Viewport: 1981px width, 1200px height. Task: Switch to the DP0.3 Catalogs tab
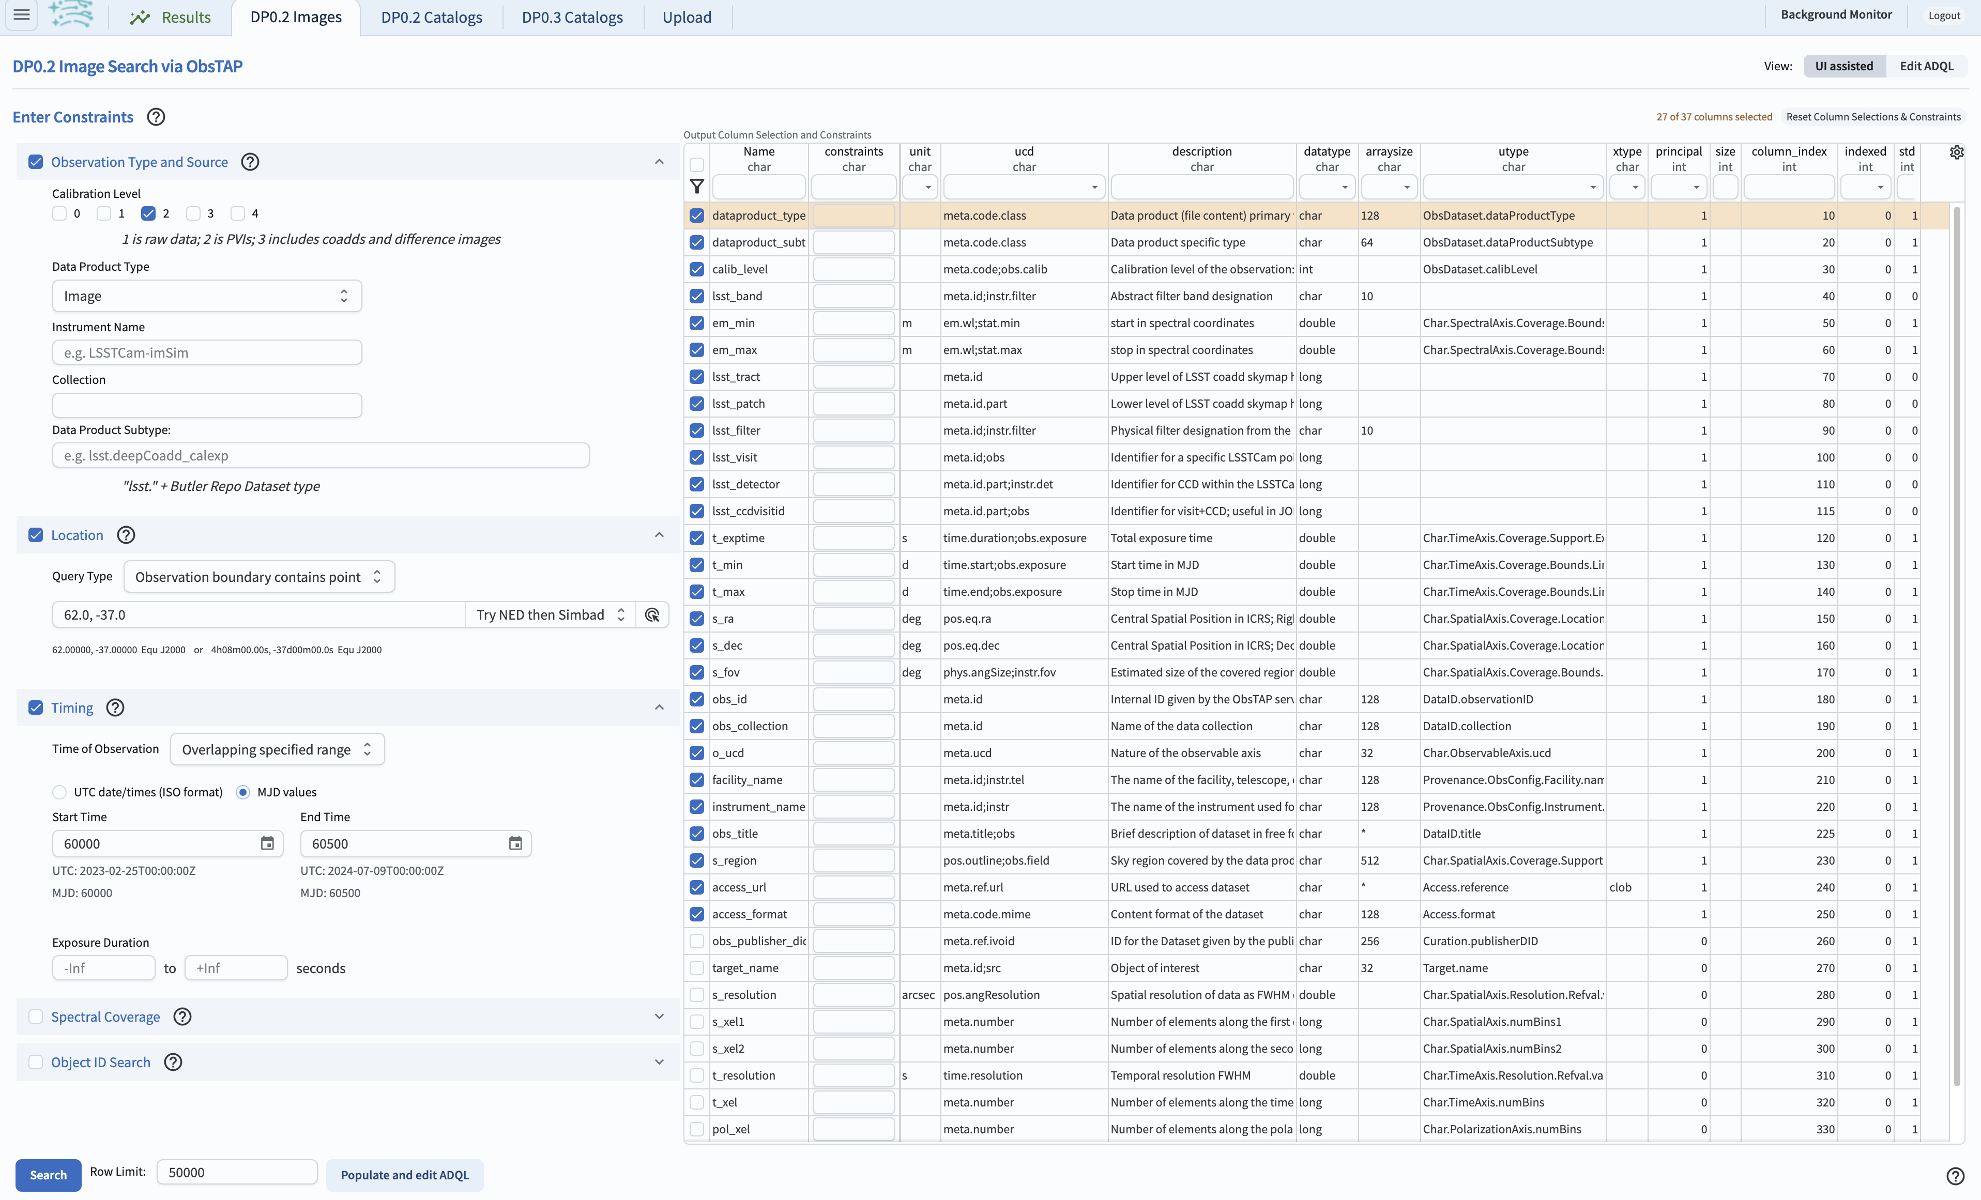coord(572,17)
